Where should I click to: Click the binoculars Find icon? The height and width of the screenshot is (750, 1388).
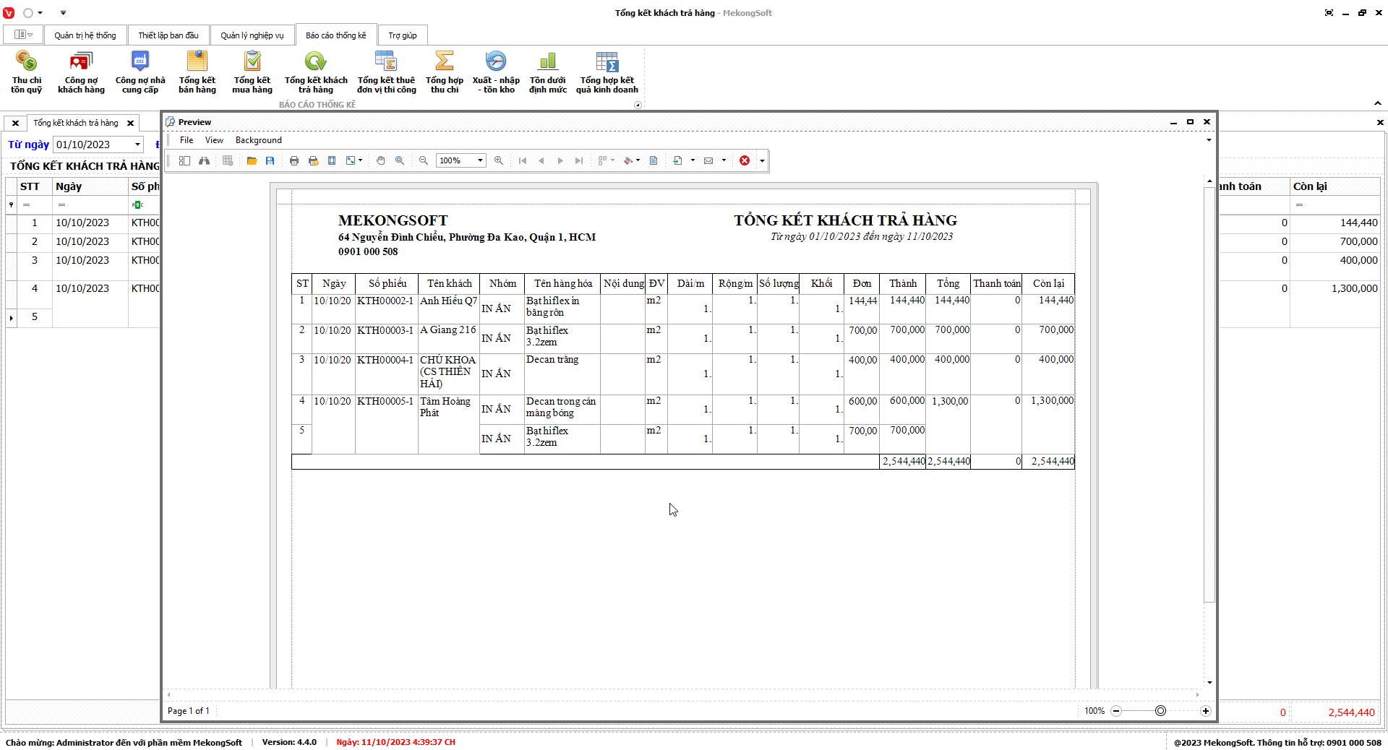coord(205,160)
